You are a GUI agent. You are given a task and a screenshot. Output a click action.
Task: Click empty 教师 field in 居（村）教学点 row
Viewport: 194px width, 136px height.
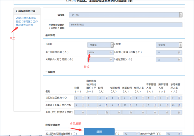pyautogui.click(x=104, y=112)
